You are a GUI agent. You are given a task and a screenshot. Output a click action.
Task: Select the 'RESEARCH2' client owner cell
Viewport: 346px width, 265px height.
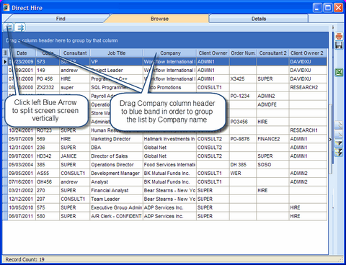[x=308, y=88]
